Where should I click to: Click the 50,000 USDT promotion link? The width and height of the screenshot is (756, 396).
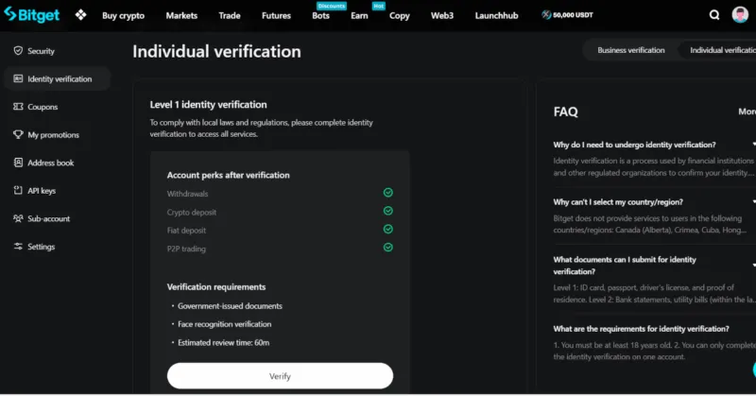[x=568, y=15]
